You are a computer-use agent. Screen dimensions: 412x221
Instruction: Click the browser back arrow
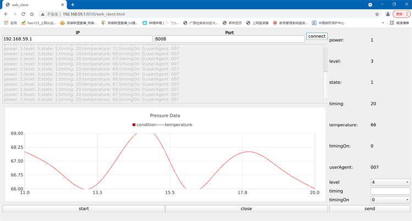coord(6,14)
